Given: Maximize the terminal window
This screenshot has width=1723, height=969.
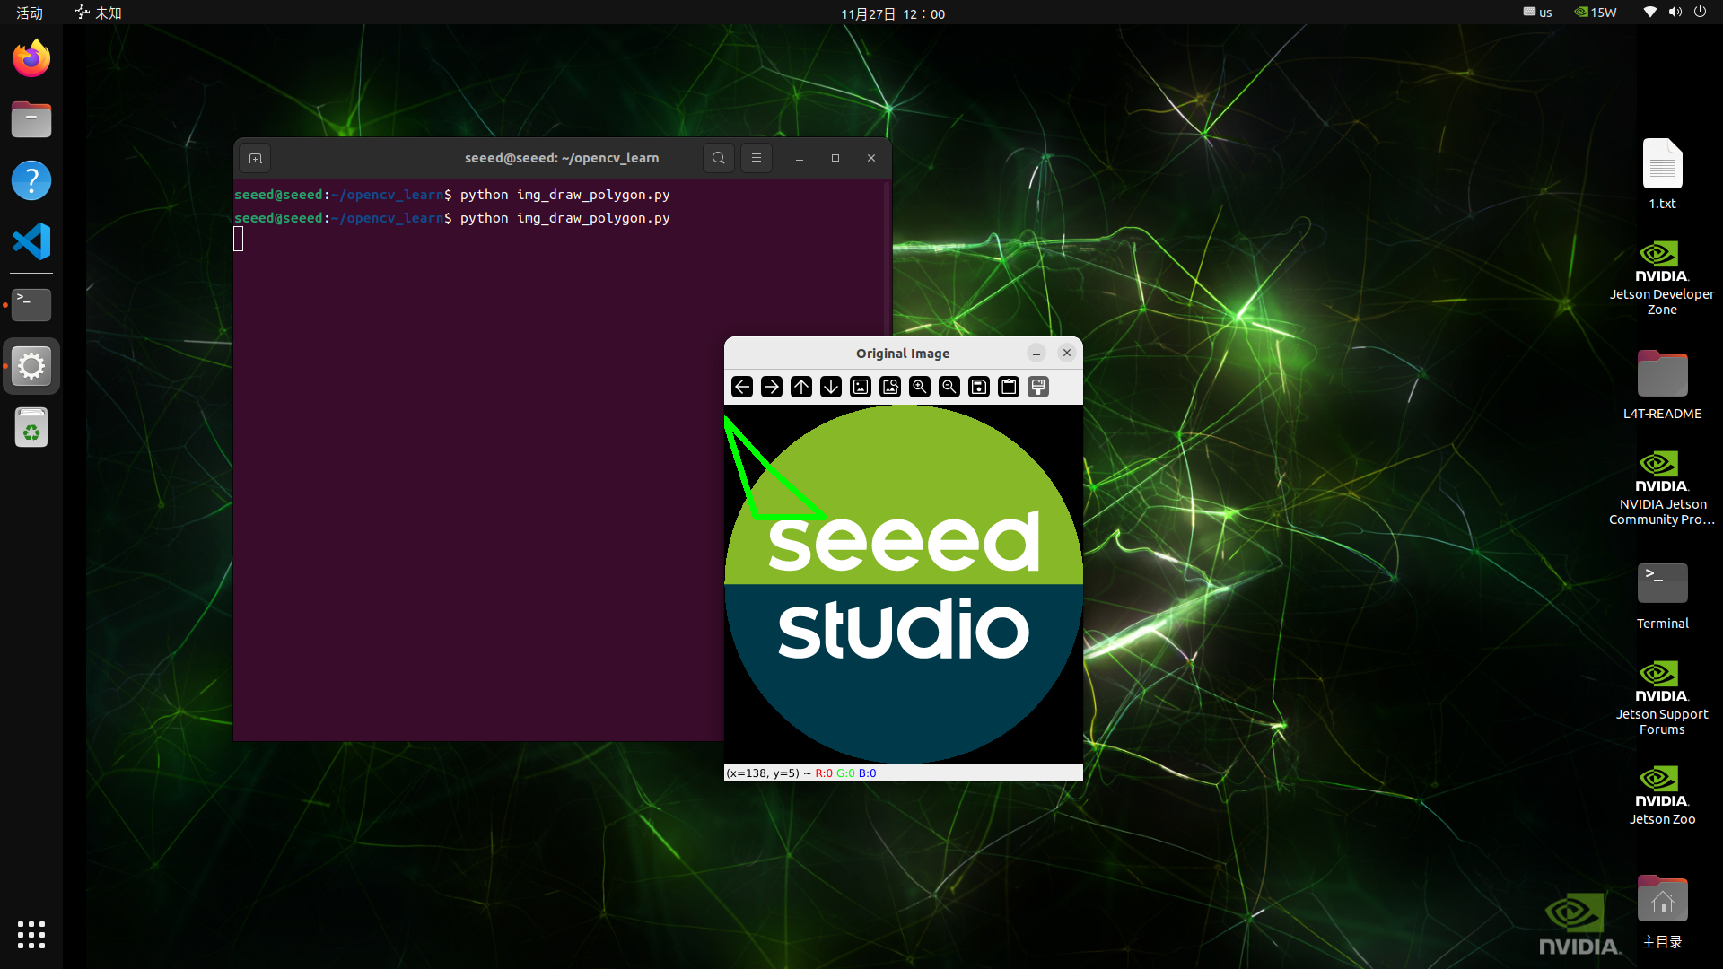Looking at the screenshot, I should point(835,158).
